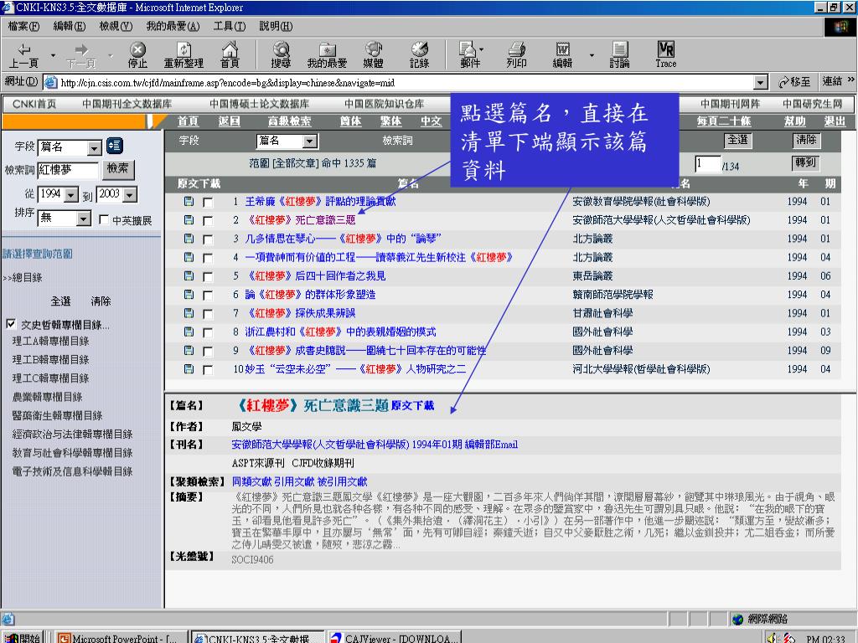
Task: Open the 工具(T) menu
Action: click(x=230, y=26)
